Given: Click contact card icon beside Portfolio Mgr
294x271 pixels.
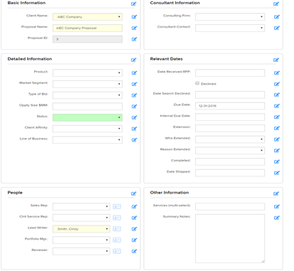Looking at the screenshot, I should [117, 240].
